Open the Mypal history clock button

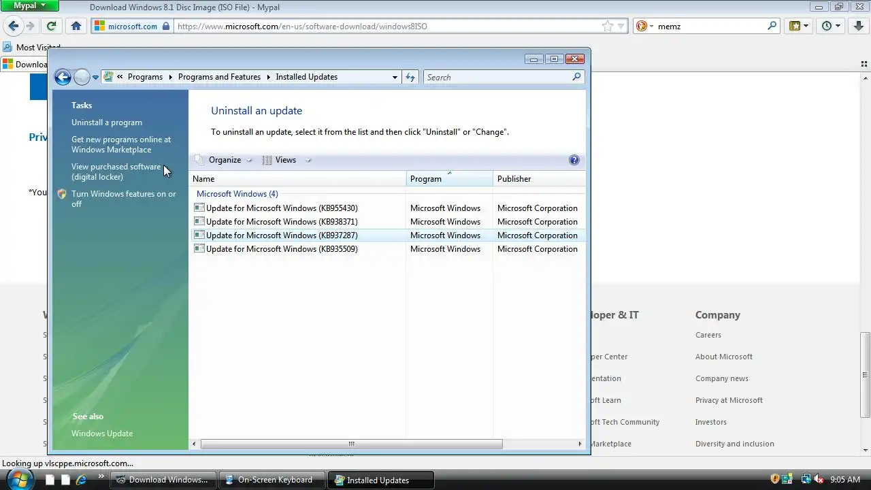click(831, 26)
